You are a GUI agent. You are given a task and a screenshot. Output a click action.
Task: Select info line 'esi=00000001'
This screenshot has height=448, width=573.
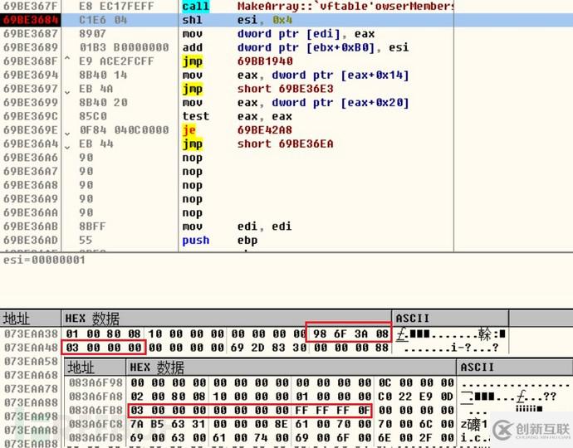(44, 260)
